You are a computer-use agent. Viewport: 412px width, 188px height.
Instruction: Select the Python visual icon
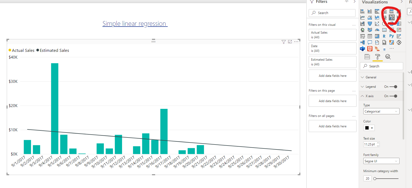[391, 36]
